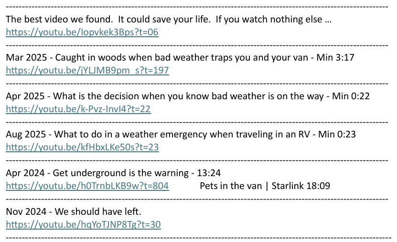Screen dimensions: 397x242
Task: Follow the k-Pvz-InvI4 YouTube link
Action: (x=78, y=109)
